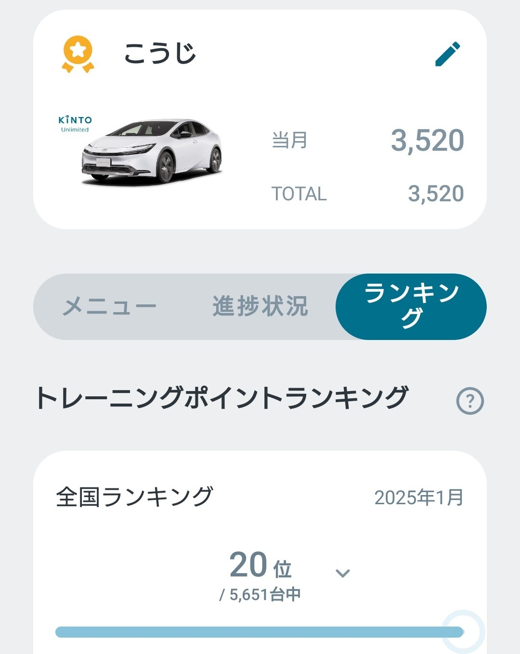Expand the 20位 ranking chevron
The image size is (520, 654).
pyautogui.click(x=342, y=573)
